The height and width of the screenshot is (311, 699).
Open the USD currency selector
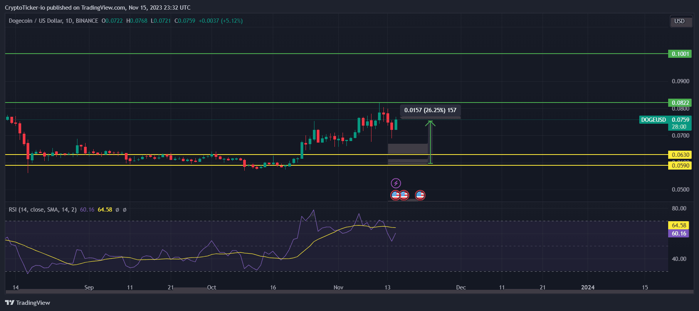[679, 21]
